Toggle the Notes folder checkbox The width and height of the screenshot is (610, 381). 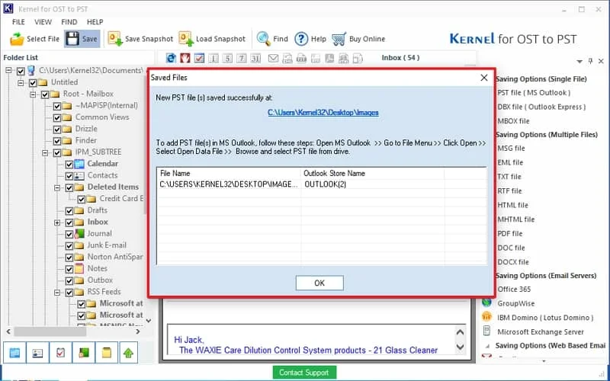69,269
